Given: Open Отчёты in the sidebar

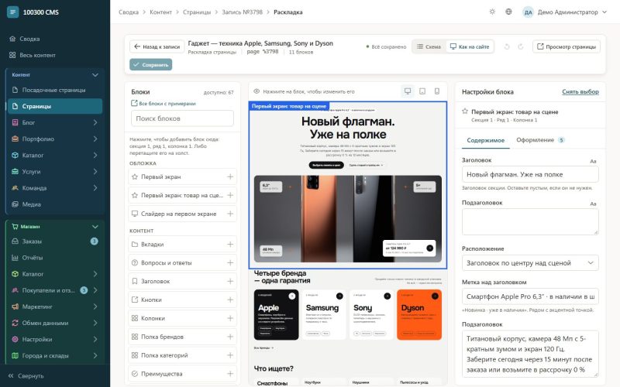Looking at the screenshot, I should tap(55, 258).
